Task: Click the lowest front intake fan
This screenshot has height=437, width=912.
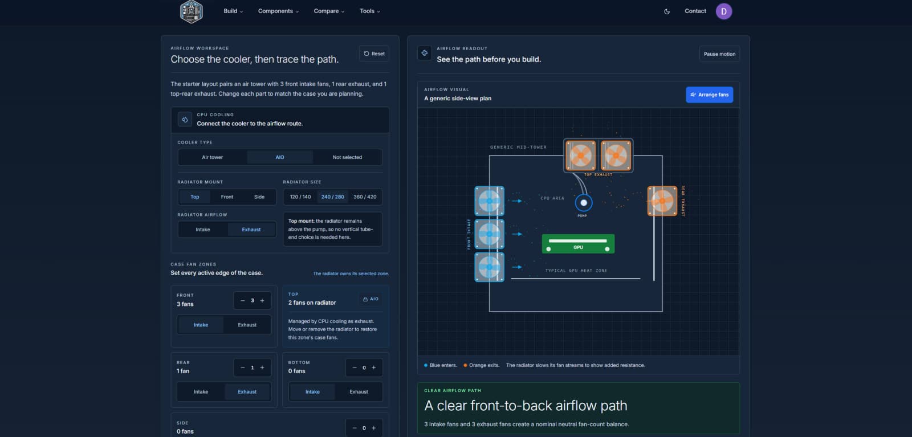Action: point(489,267)
